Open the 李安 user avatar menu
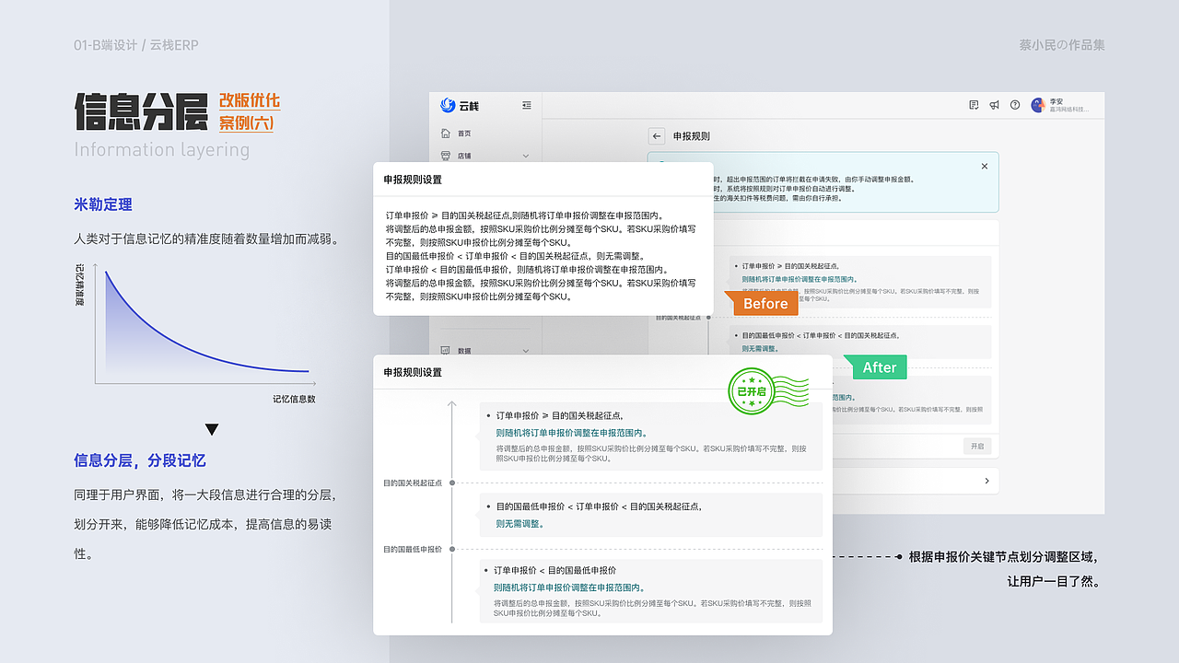The width and height of the screenshot is (1179, 663). click(1038, 105)
